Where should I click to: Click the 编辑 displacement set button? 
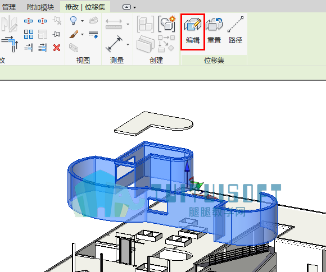tap(193, 31)
